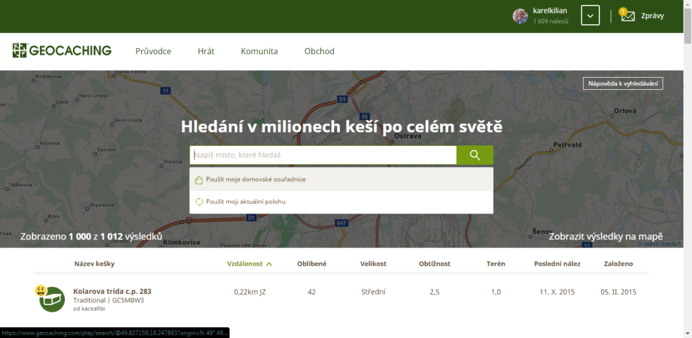Click the '2,5' difficulty value

click(x=435, y=291)
